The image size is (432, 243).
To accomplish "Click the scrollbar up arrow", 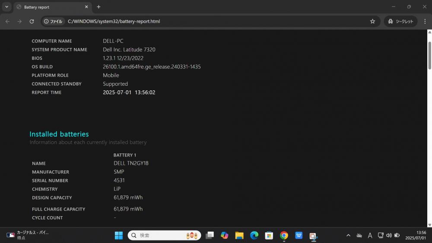I will 429,32.
